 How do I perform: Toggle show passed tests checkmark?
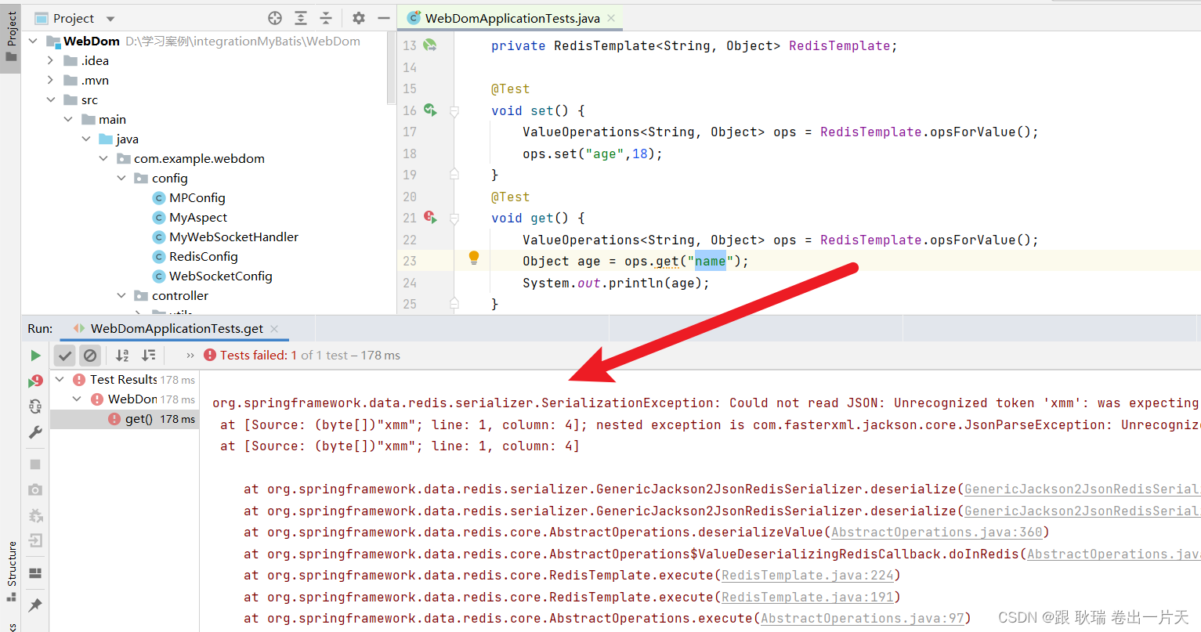pos(64,355)
